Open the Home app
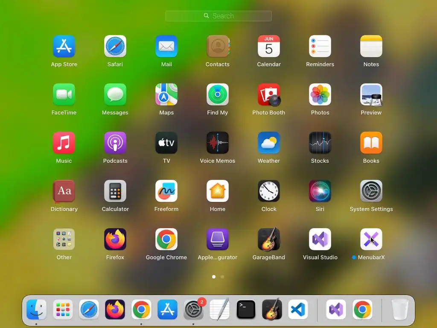Viewport: 437px width, 328px height. (218, 191)
